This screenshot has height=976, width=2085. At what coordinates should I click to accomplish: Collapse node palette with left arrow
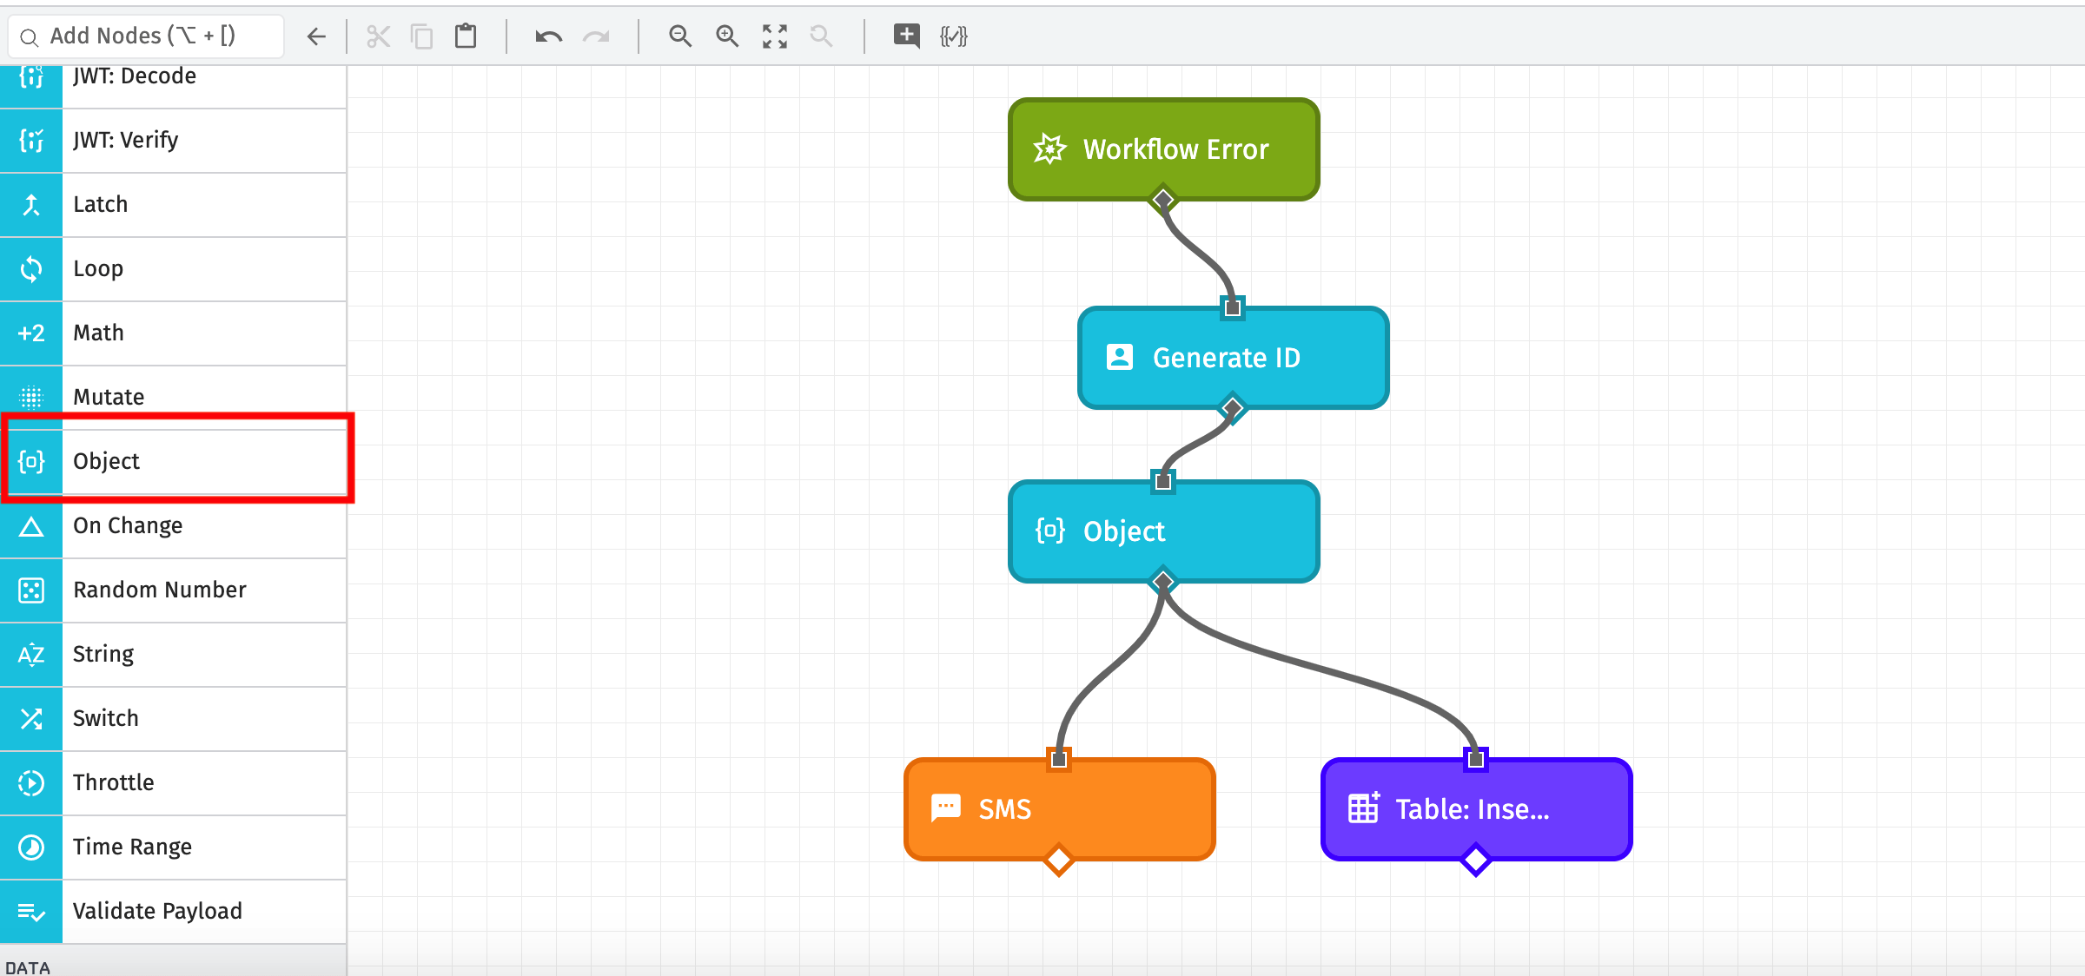pyautogui.click(x=316, y=36)
